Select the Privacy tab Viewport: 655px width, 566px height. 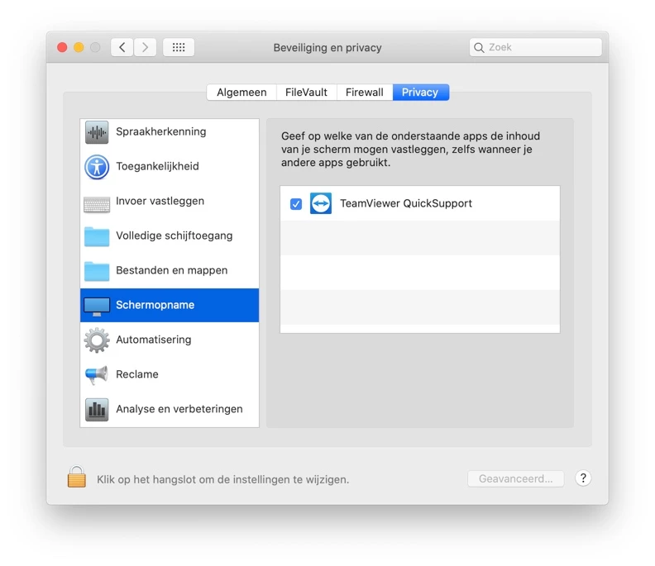pos(421,93)
